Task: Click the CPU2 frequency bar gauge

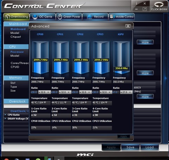Action: click(81, 57)
